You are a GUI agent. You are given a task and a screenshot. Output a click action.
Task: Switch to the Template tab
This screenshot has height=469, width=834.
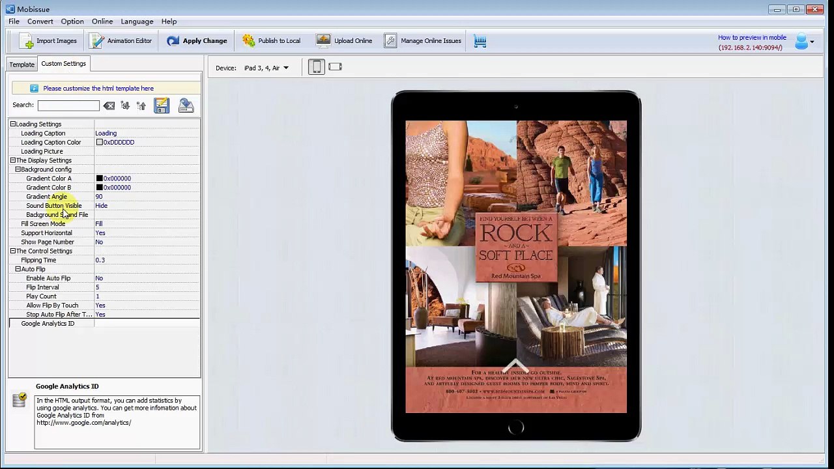(22, 64)
